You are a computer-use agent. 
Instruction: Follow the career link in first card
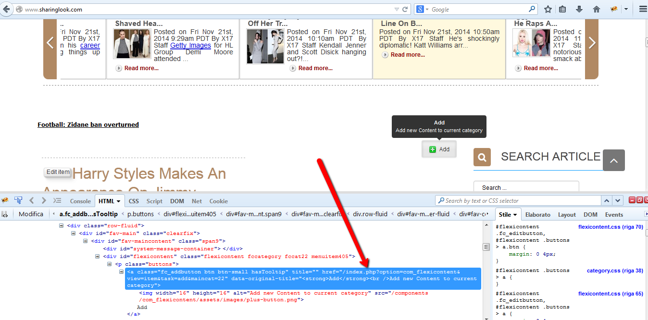click(x=90, y=45)
